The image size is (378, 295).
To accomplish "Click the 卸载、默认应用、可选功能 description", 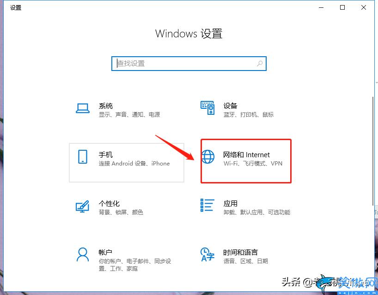I will click(257, 212).
